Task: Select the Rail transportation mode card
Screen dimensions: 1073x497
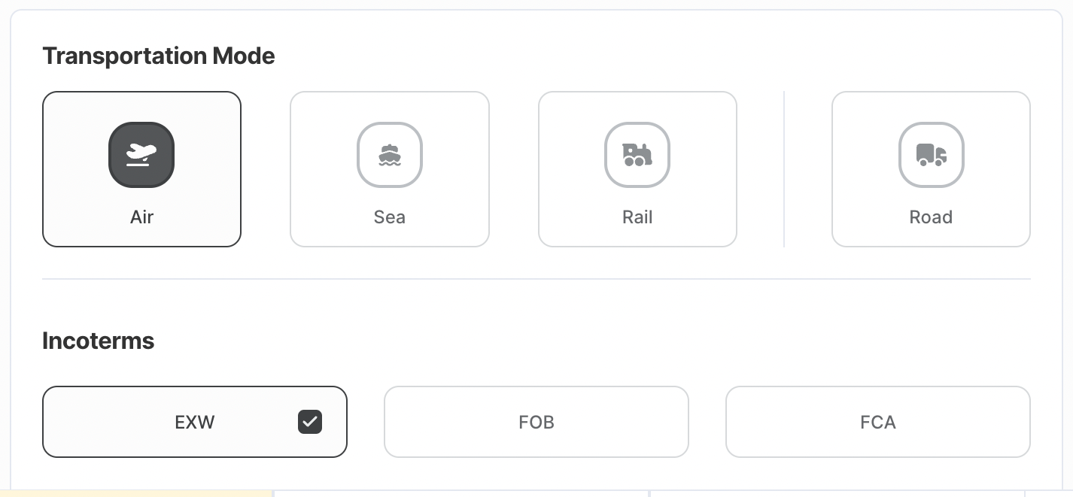Action: click(x=637, y=169)
